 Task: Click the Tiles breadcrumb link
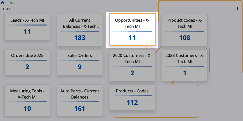tap(11, 3)
